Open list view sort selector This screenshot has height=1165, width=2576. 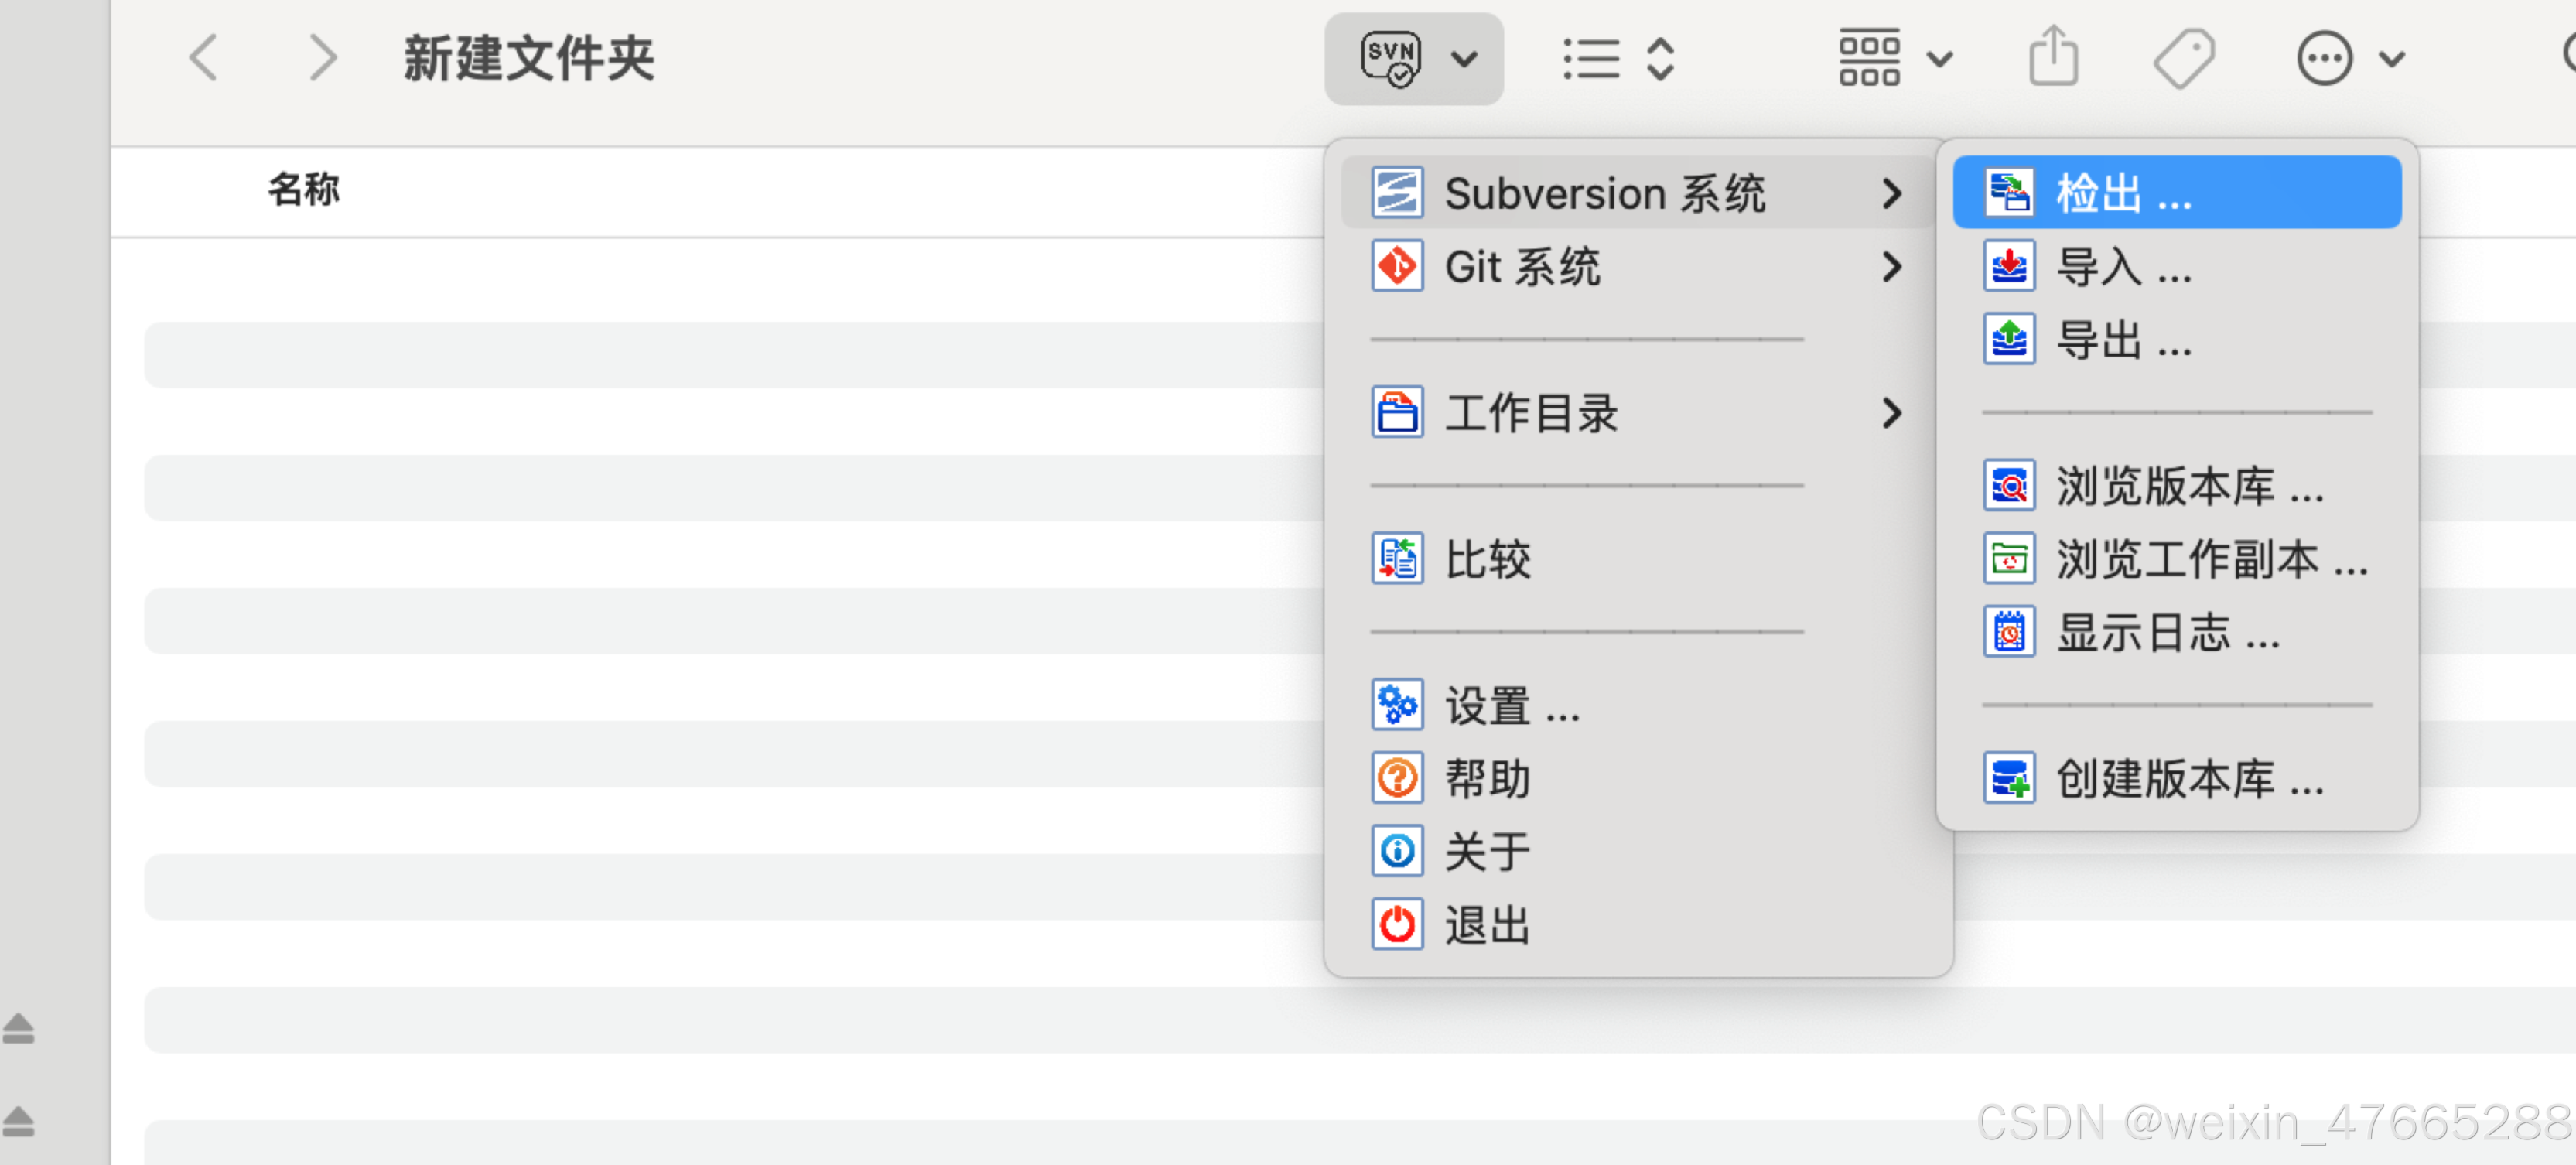(1618, 59)
